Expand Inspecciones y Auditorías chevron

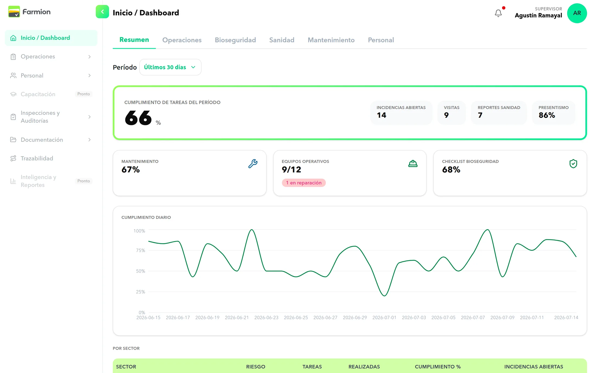pos(90,117)
